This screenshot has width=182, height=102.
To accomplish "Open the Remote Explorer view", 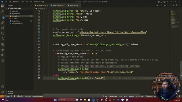I will 3,33.
